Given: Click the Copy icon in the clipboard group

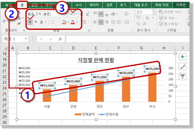Looking at the screenshot, I should 19,18.
